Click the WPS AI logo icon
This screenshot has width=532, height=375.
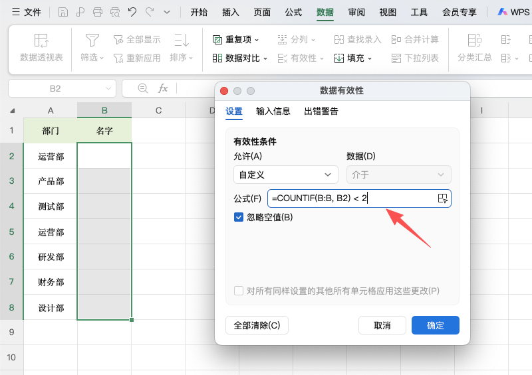503,12
